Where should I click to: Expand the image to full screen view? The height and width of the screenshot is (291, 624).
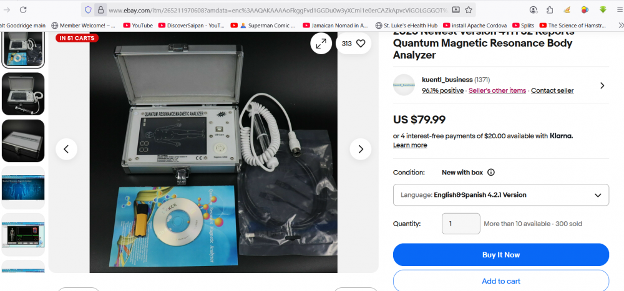pyautogui.click(x=321, y=44)
